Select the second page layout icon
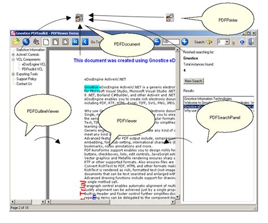The height and width of the screenshot is (223, 268). coord(55,42)
